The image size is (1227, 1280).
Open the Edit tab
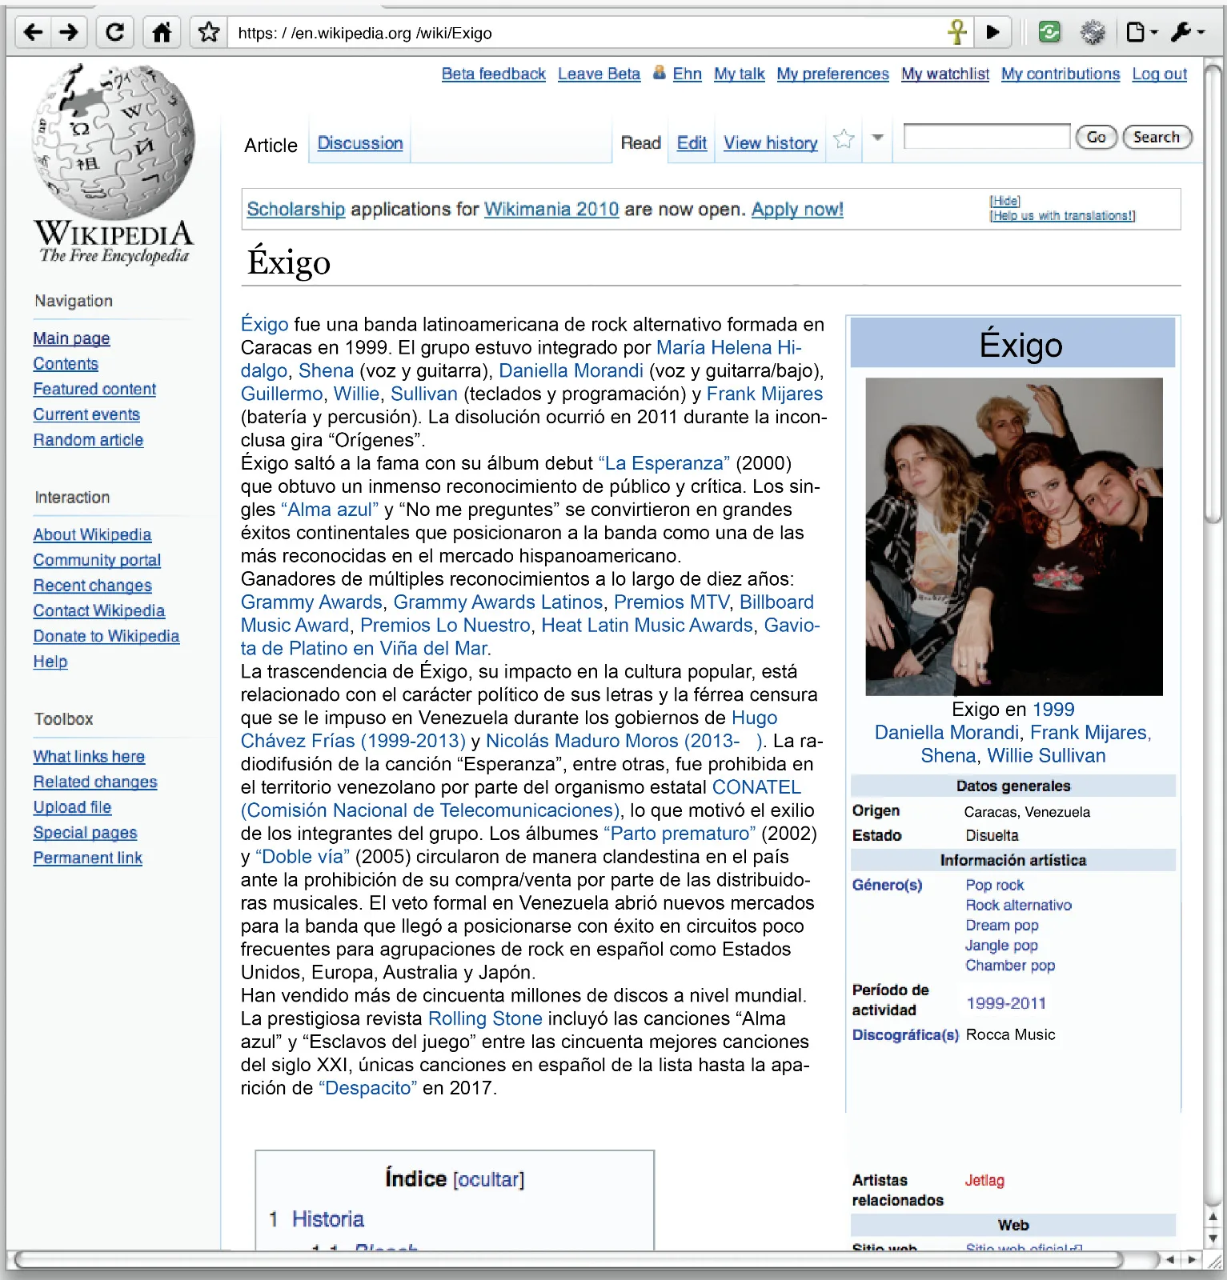[692, 143]
